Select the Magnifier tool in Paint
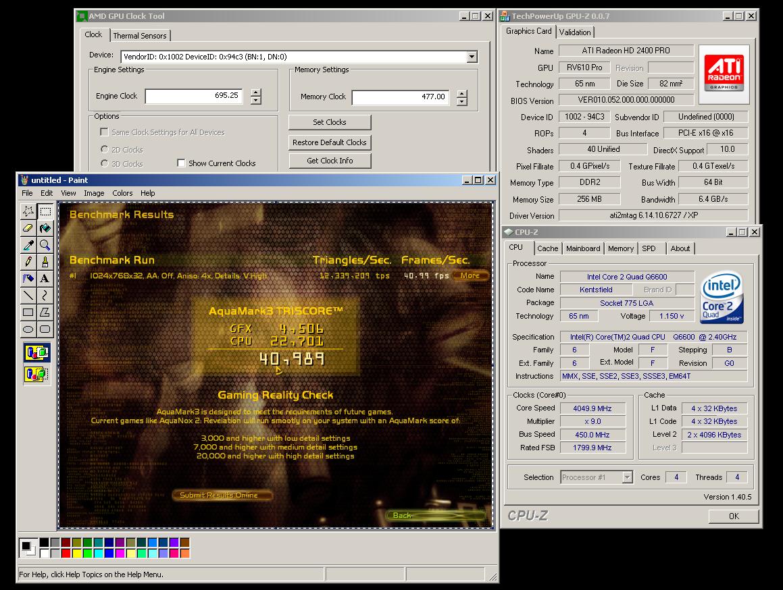Image resolution: width=783 pixels, height=590 pixels. coord(45,244)
